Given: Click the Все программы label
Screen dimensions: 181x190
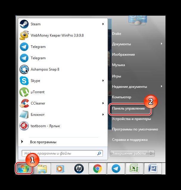Looking at the screenshot, I should (43, 142).
